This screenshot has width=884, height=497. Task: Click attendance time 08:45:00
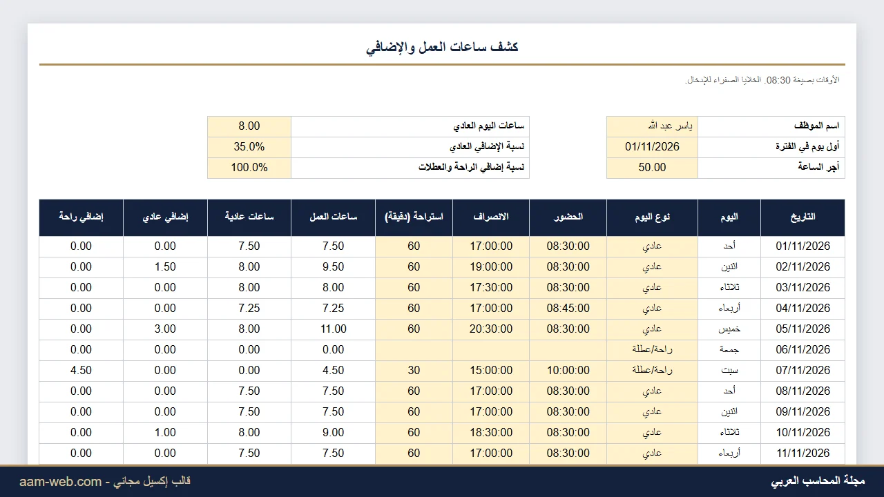(x=568, y=309)
